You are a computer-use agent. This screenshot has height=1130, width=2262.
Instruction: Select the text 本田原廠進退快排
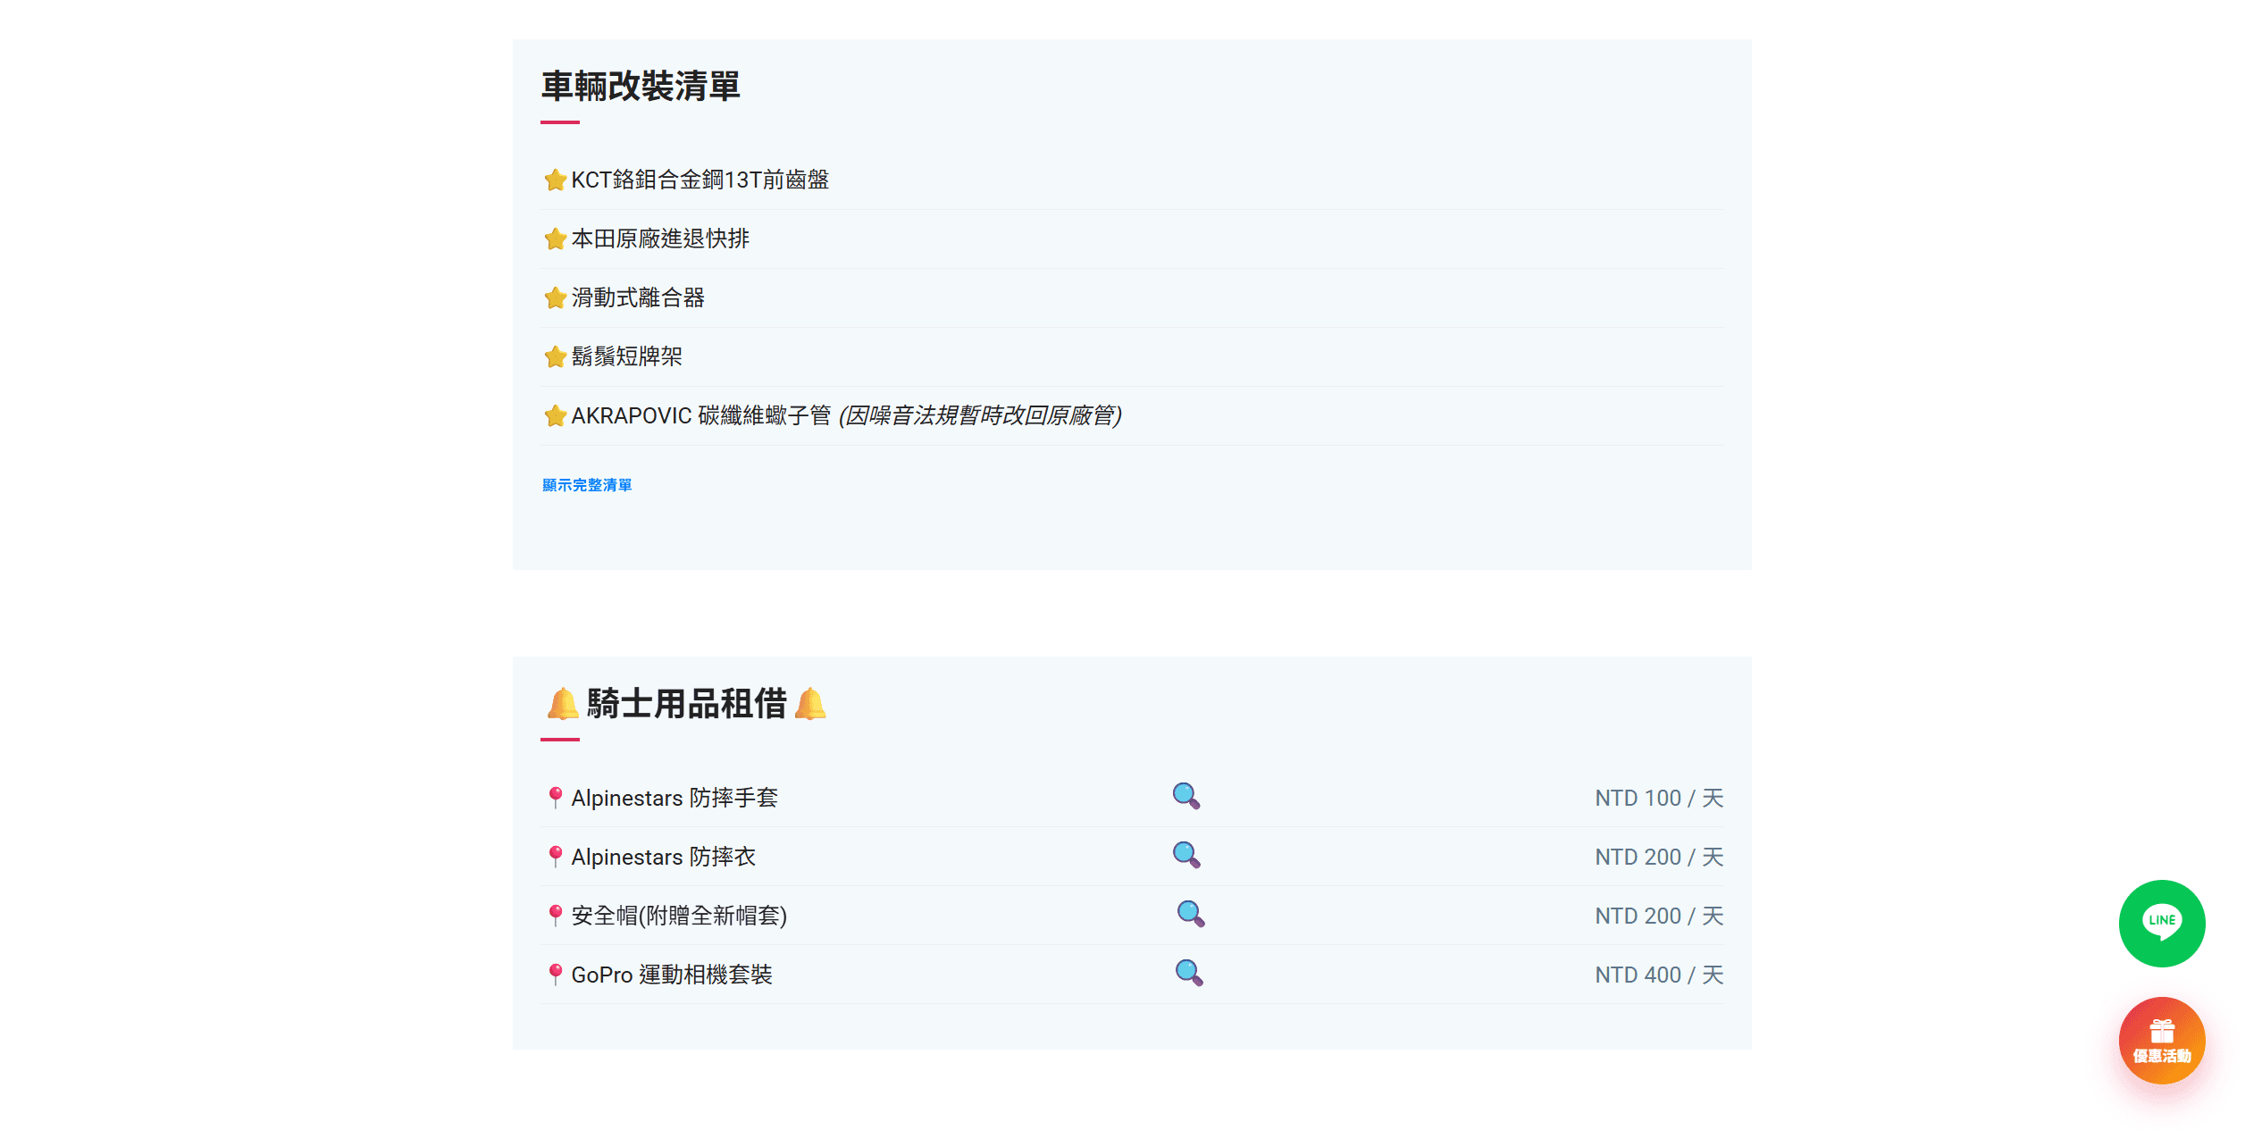660,239
